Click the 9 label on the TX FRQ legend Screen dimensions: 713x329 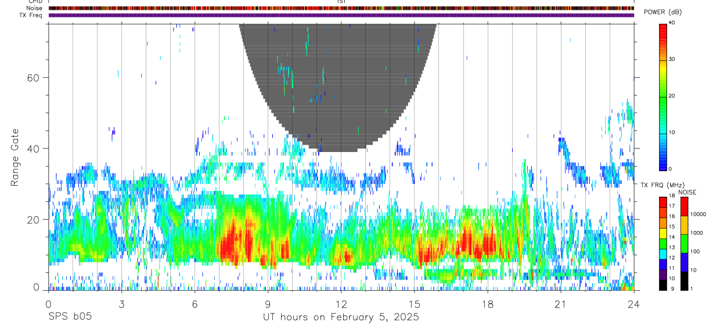click(672, 288)
